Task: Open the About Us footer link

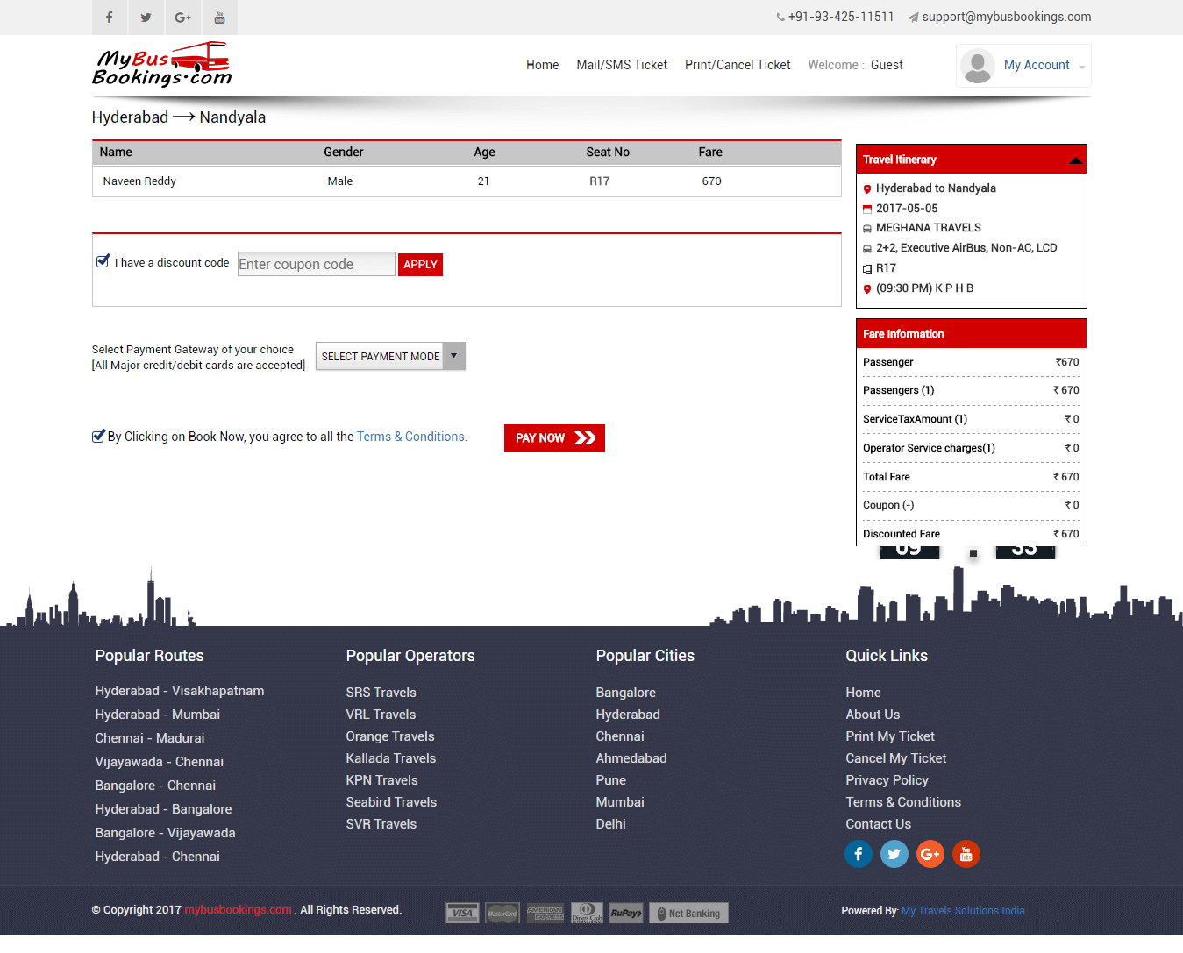Action: tap(873, 715)
